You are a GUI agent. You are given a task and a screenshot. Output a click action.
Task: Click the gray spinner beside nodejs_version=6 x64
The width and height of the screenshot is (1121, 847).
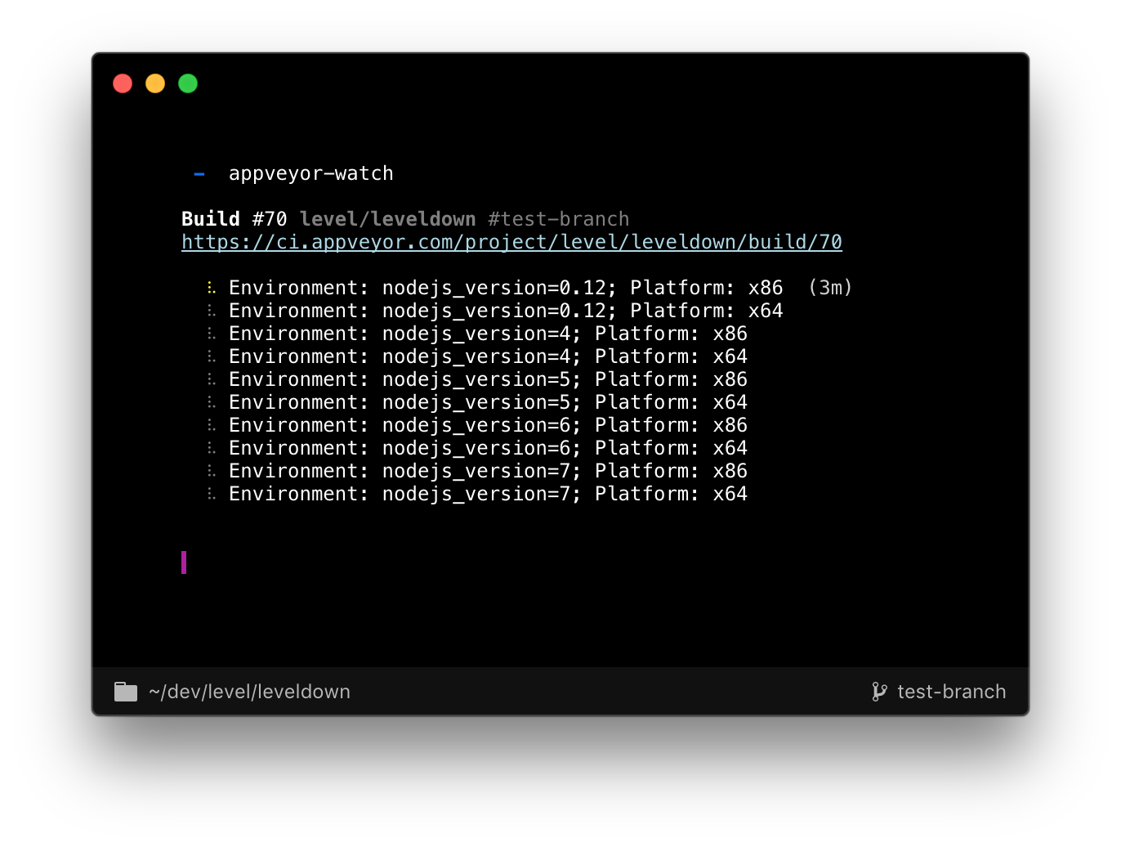point(212,448)
